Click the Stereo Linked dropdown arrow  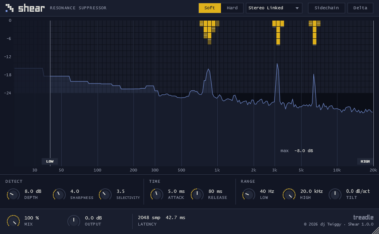tap(297, 8)
